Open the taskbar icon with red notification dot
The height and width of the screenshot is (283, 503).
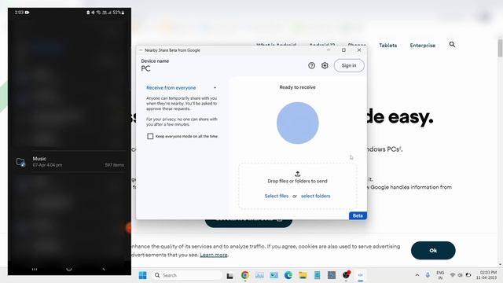pyautogui.click(x=346, y=275)
